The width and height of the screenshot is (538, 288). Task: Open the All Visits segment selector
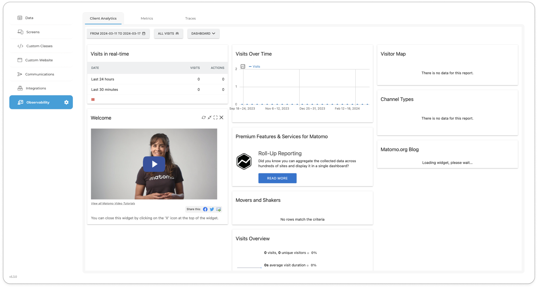[169, 33]
